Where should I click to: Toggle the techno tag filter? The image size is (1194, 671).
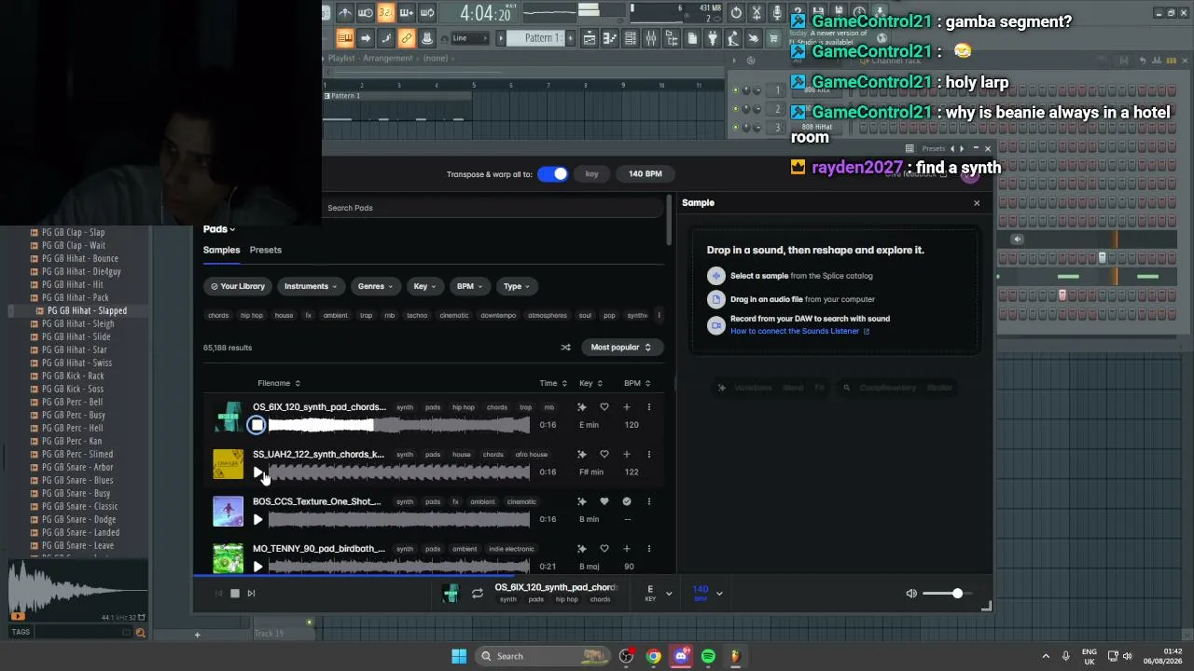tap(417, 316)
